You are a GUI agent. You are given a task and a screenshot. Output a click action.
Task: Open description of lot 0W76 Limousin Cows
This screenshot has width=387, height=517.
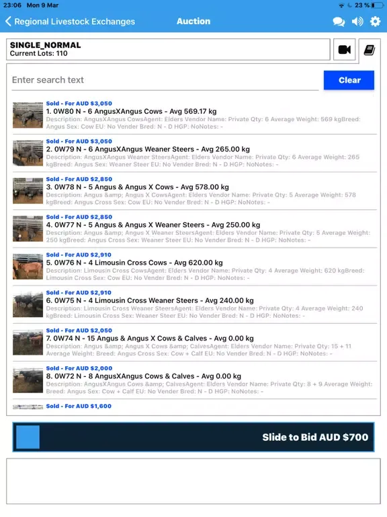tap(205, 275)
